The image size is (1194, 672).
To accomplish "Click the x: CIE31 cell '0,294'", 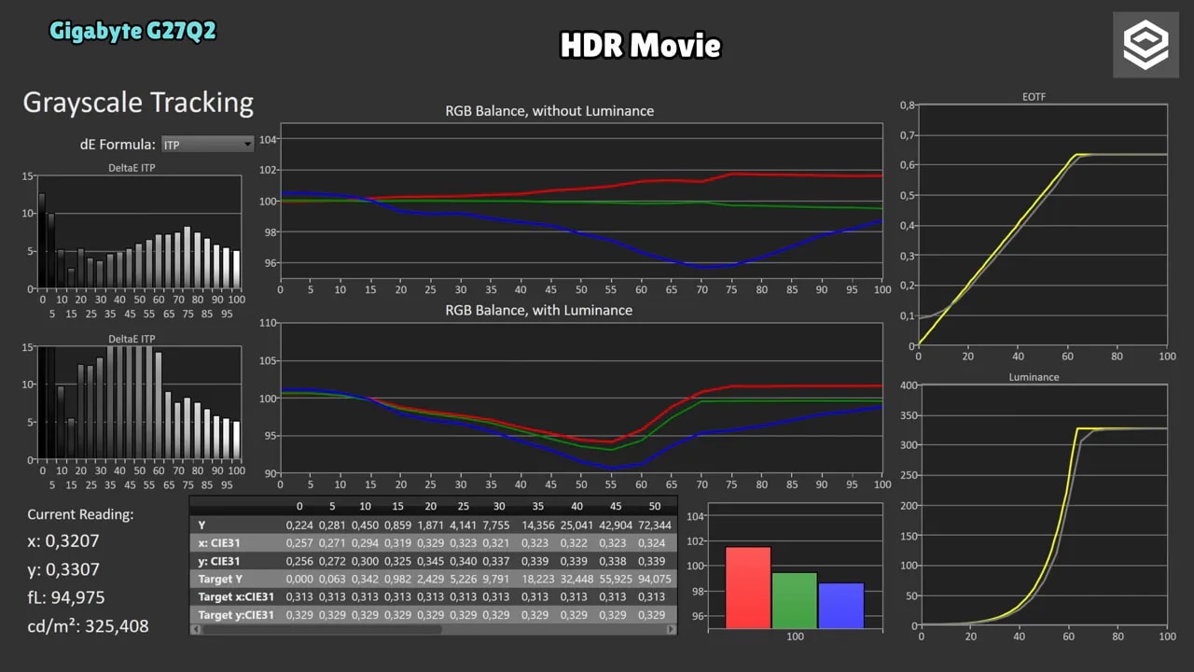I will tap(365, 543).
